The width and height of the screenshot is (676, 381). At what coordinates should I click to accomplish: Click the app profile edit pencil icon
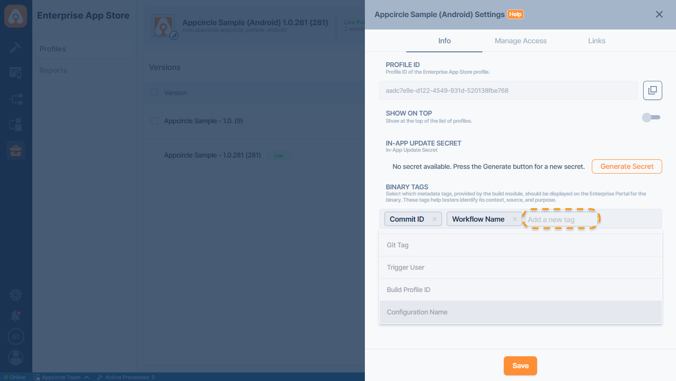(x=174, y=35)
